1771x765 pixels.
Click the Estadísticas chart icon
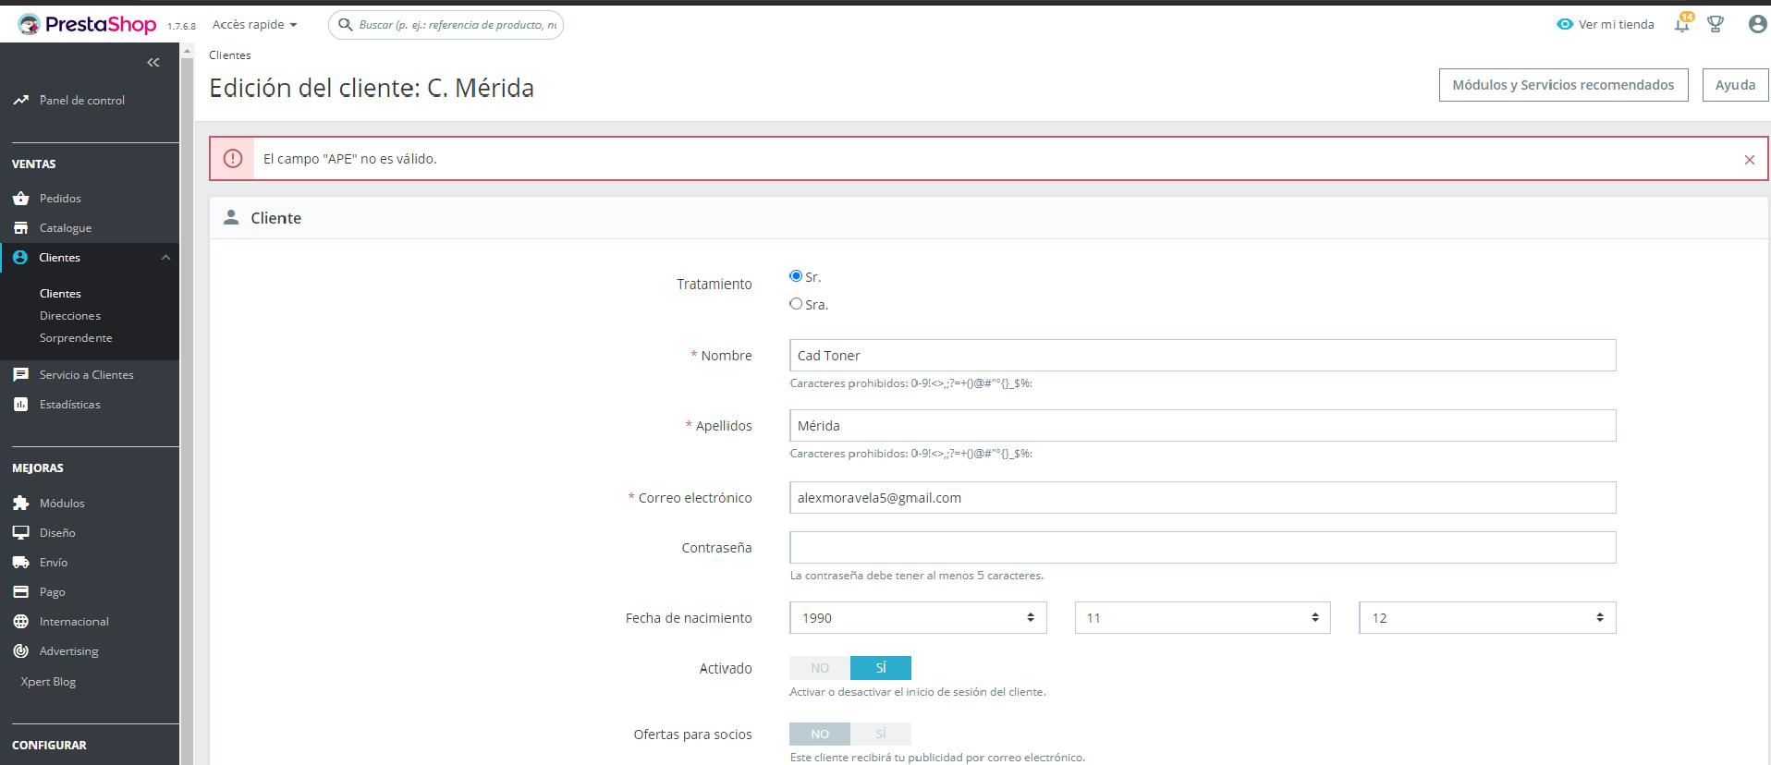(x=20, y=404)
